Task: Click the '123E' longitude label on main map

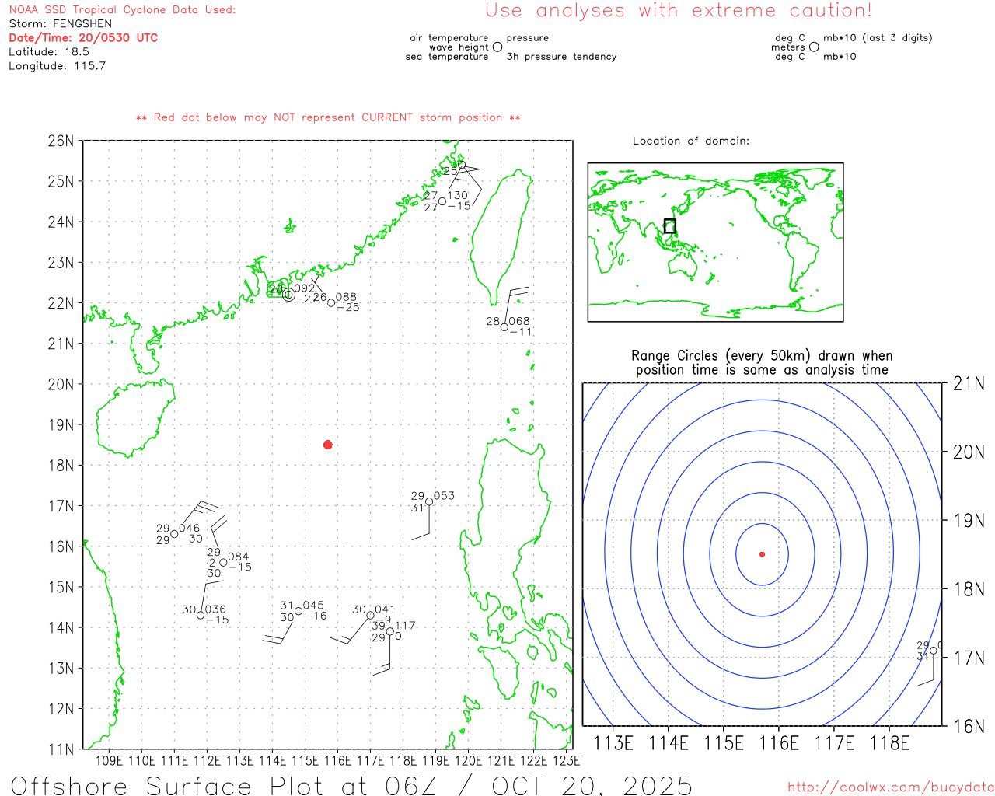Action: (x=567, y=760)
